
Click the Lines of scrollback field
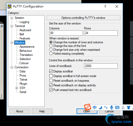[101, 66]
